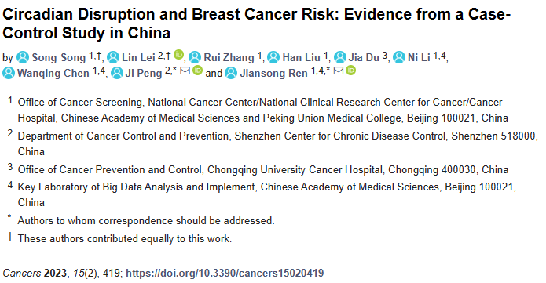546x283 pixels.
Task: Open the author link Song Song
Action: 58,57
